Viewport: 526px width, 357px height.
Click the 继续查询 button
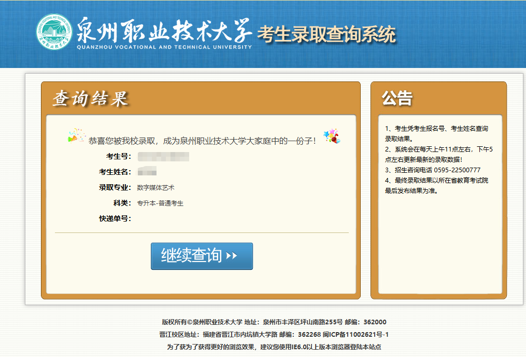[x=202, y=256]
